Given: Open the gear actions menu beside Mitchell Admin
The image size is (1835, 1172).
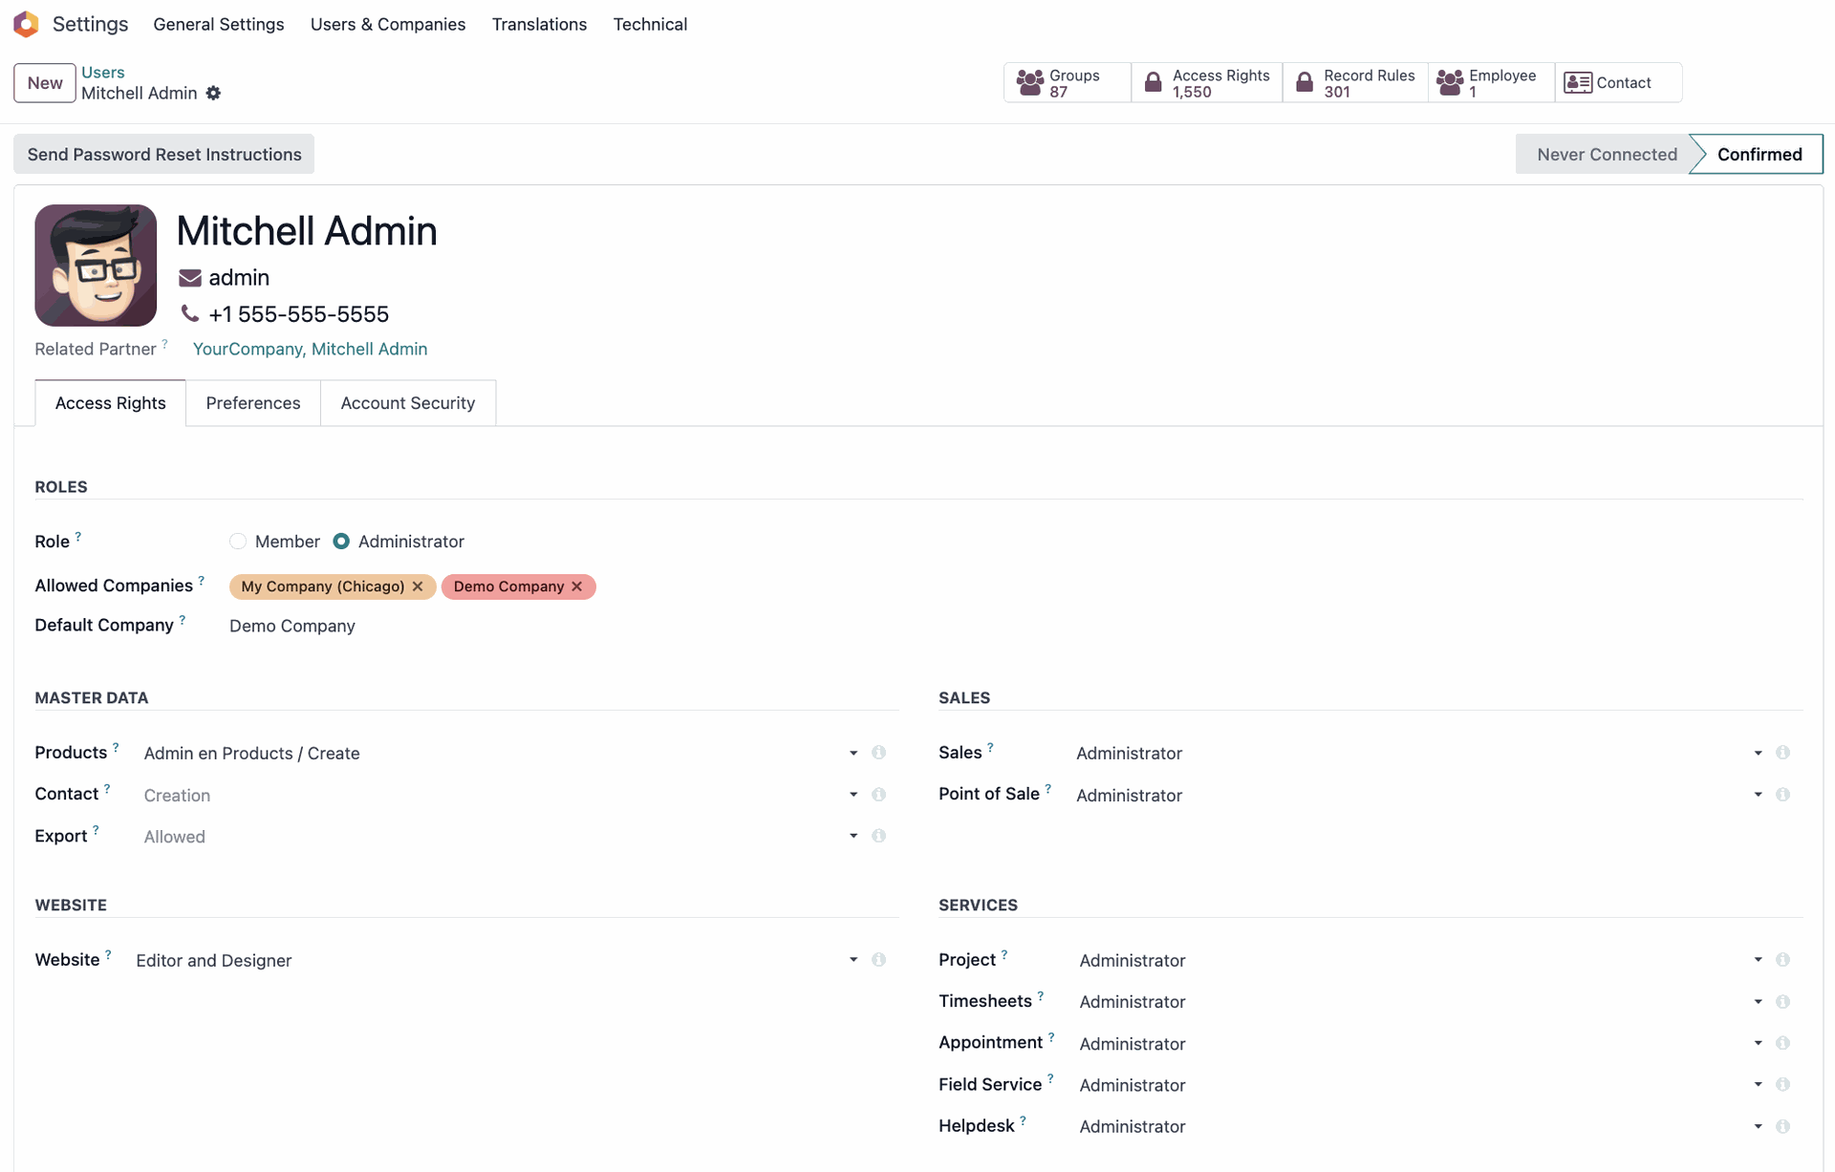Looking at the screenshot, I should pyautogui.click(x=213, y=93).
